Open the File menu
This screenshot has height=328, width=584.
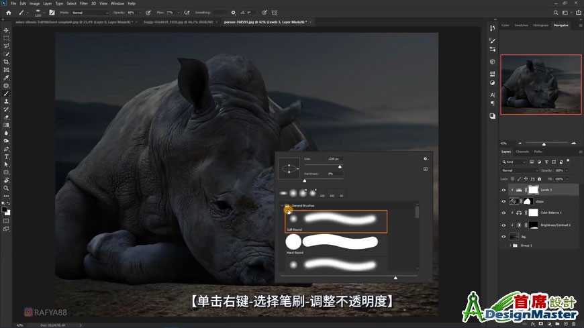(13, 3)
